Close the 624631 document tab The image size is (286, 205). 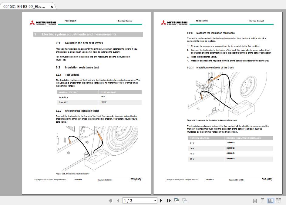52,6
